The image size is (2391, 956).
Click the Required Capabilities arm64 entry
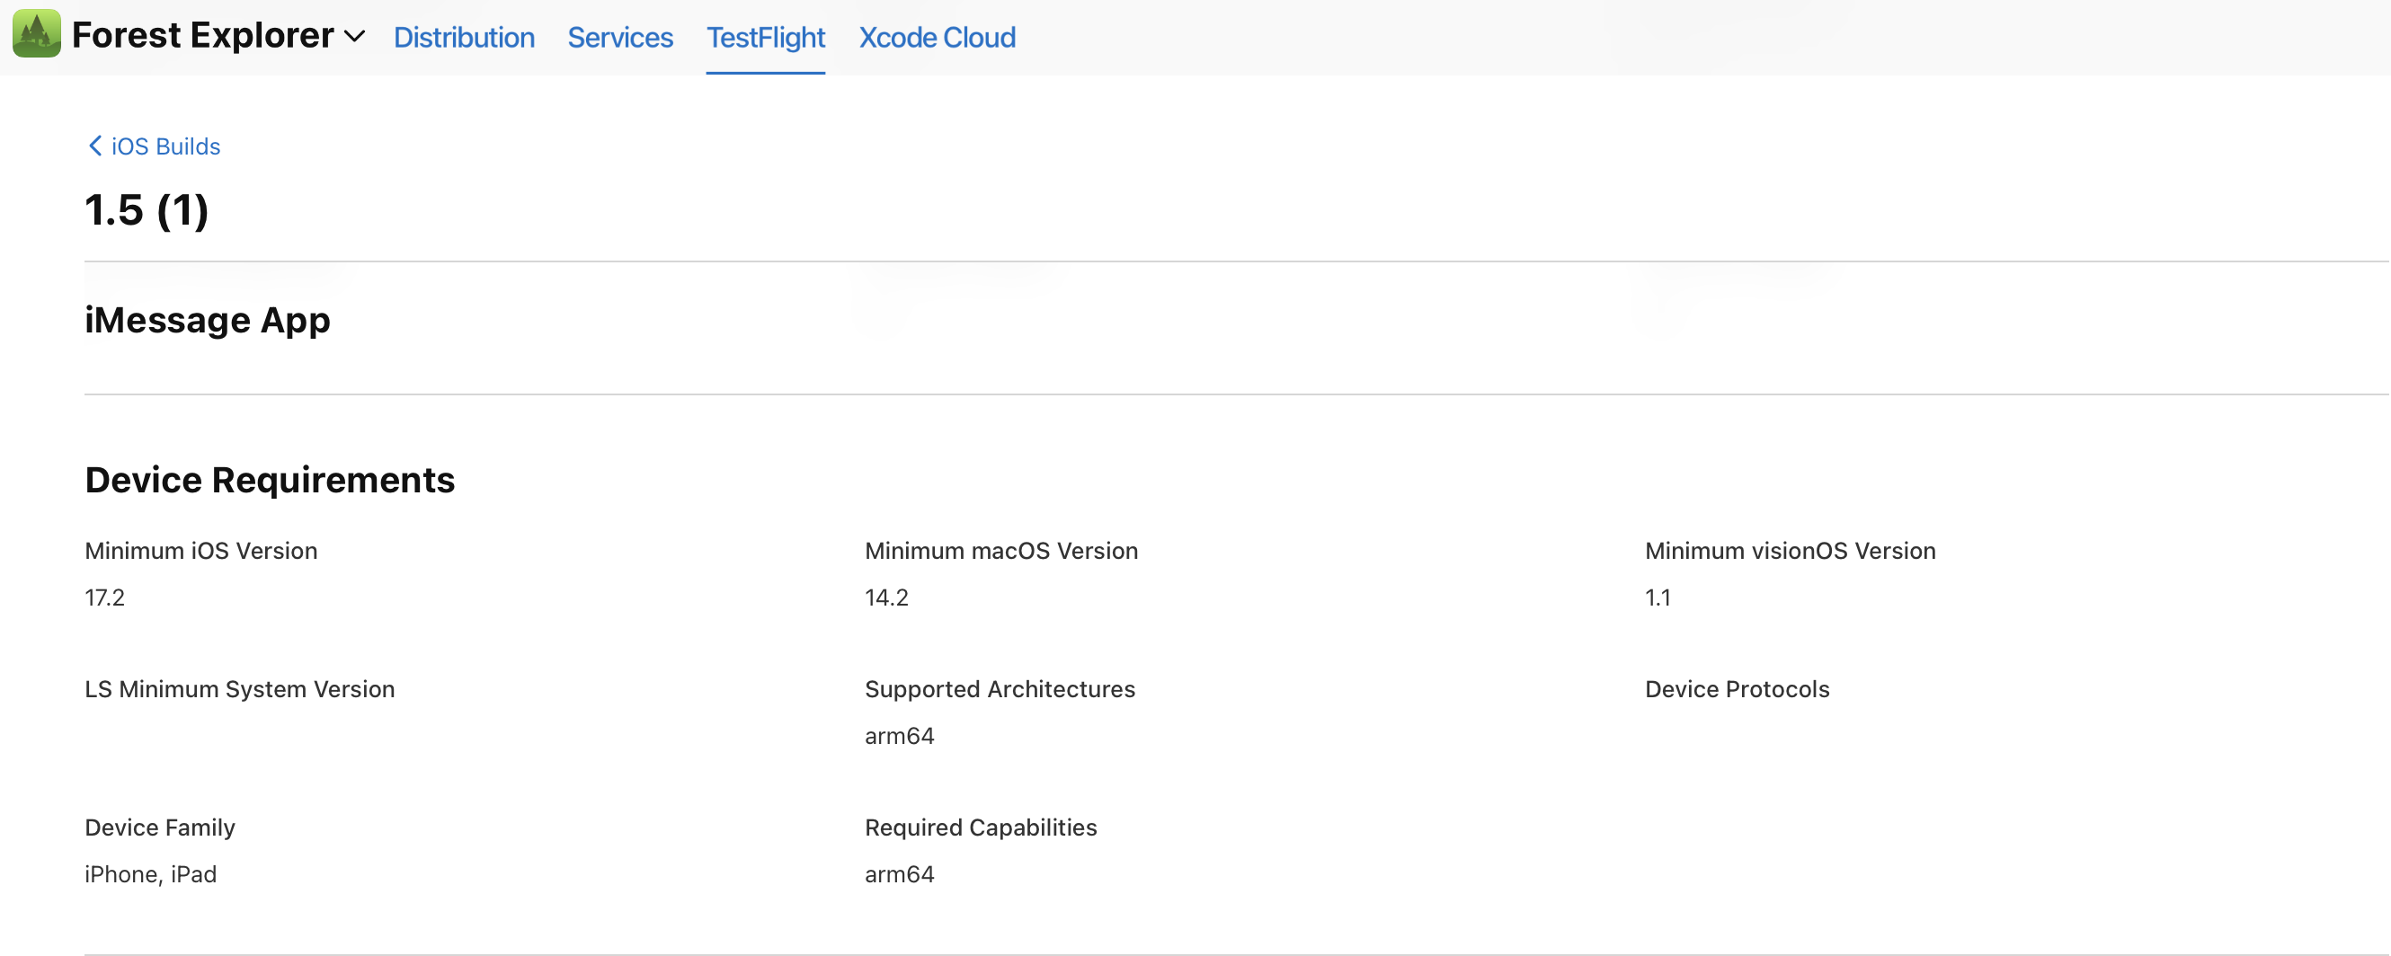tap(899, 873)
